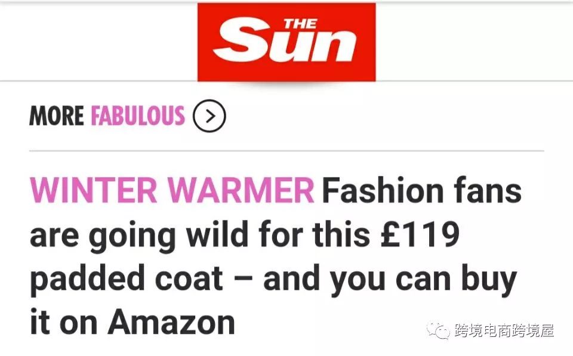This screenshot has height=356, width=573.
Task: Click the large white Sun wordmark
Action: (285, 41)
